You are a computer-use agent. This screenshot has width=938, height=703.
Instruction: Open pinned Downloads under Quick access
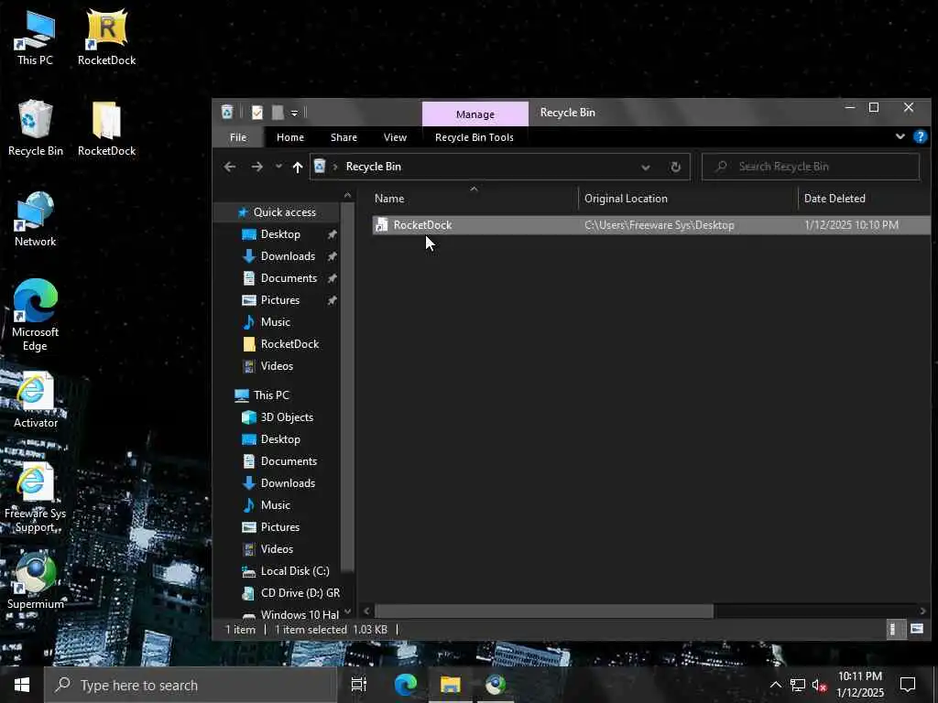pos(288,256)
